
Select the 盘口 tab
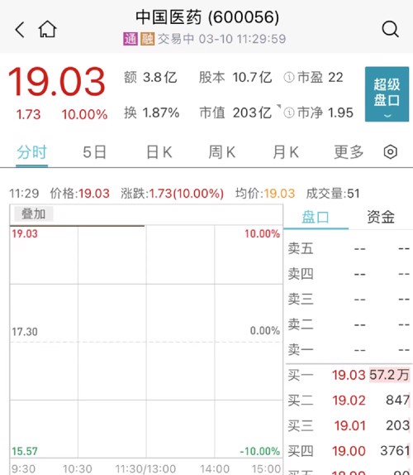(x=316, y=217)
